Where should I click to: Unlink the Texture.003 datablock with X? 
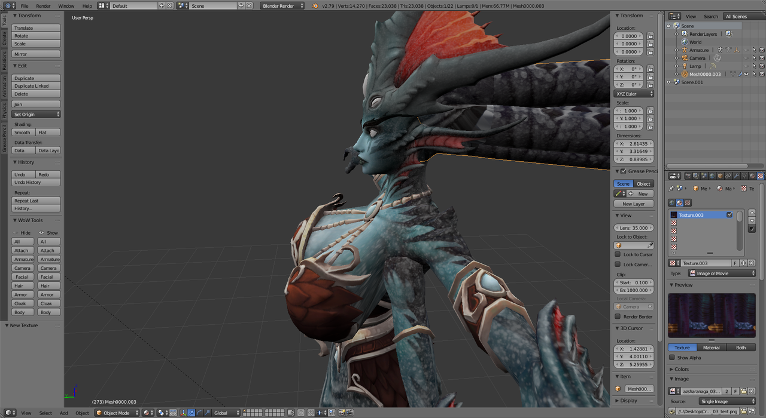click(752, 263)
